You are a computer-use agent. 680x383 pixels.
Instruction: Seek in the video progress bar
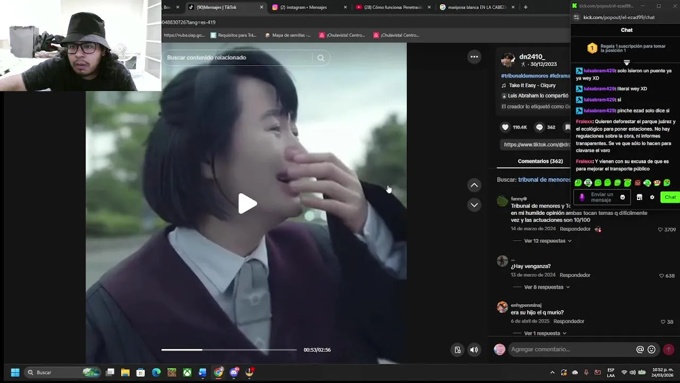coord(229,349)
